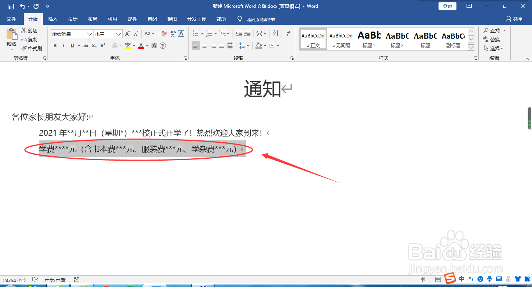Open the Font dialog launcher in 字体 group
Screen dimensions: 532x287
(185, 58)
